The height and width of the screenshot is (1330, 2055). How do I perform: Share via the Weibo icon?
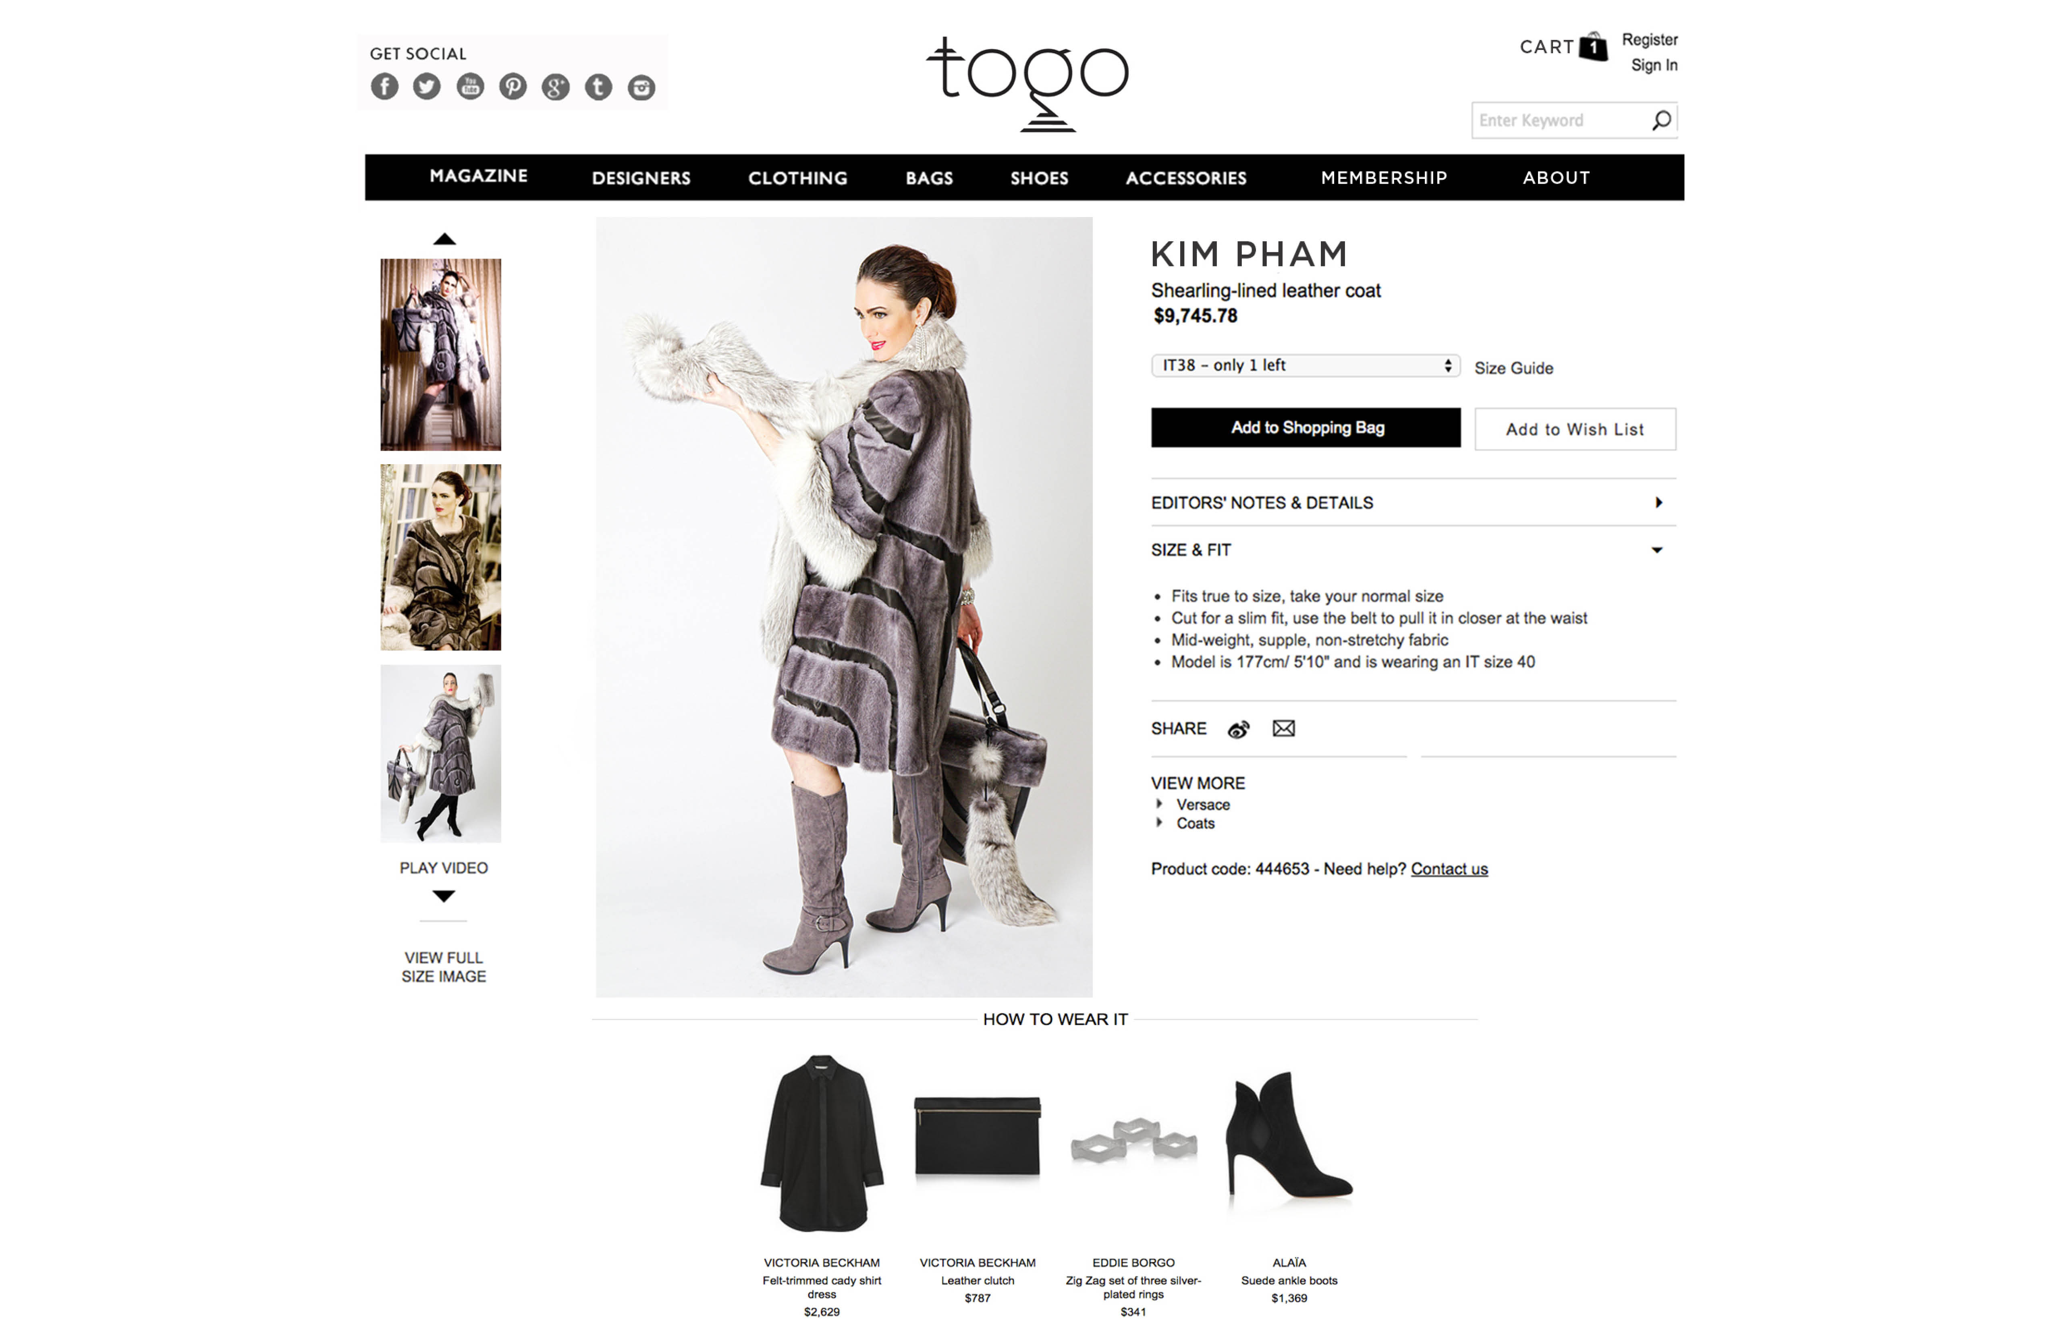click(x=1238, y=729)
